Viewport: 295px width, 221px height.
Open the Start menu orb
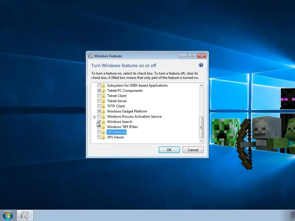pos(8,215)
